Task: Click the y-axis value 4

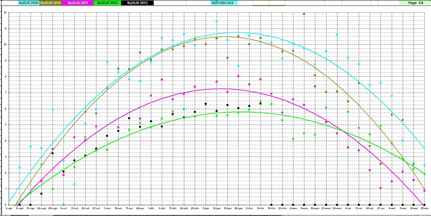Action: pyautogui.click(x=5, y=141)
